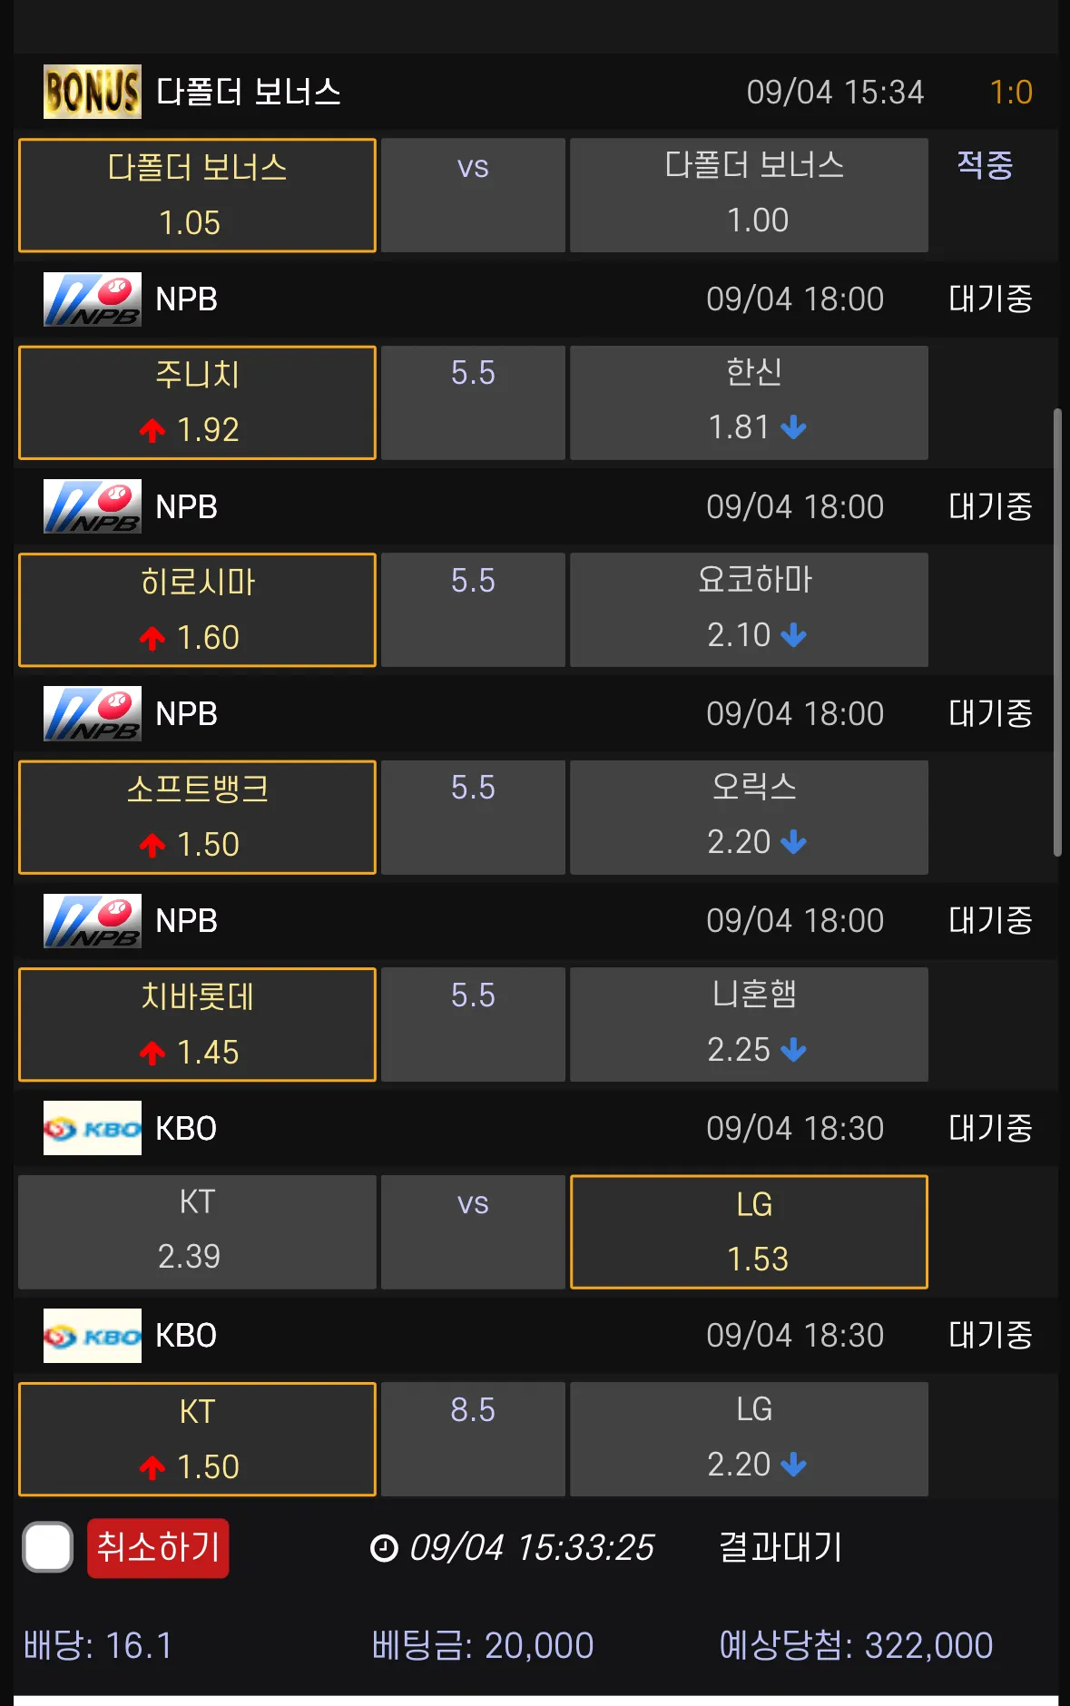The image size is (1070, 1706).
Task: Choose the 요코하마 2.10 odds cell
Action: 749,610
